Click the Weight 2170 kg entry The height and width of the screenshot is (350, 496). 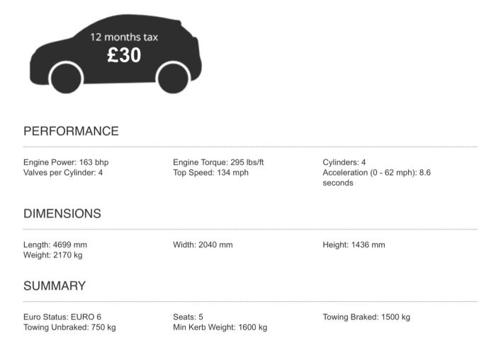click(x=53, y=255)
